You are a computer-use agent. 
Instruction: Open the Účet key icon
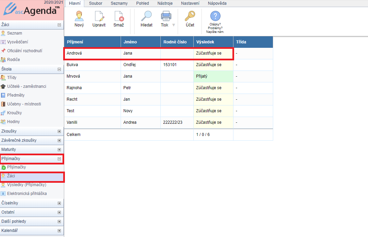190,16
